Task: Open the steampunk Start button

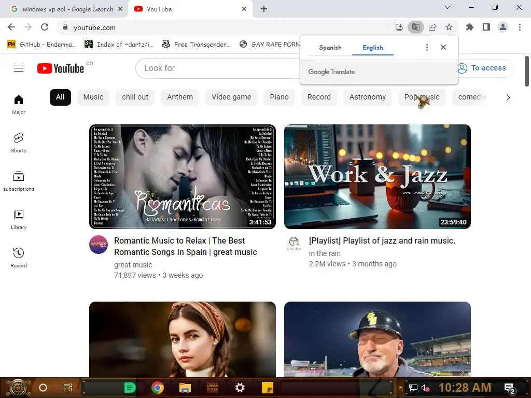Action: click(x=18, y=388)
